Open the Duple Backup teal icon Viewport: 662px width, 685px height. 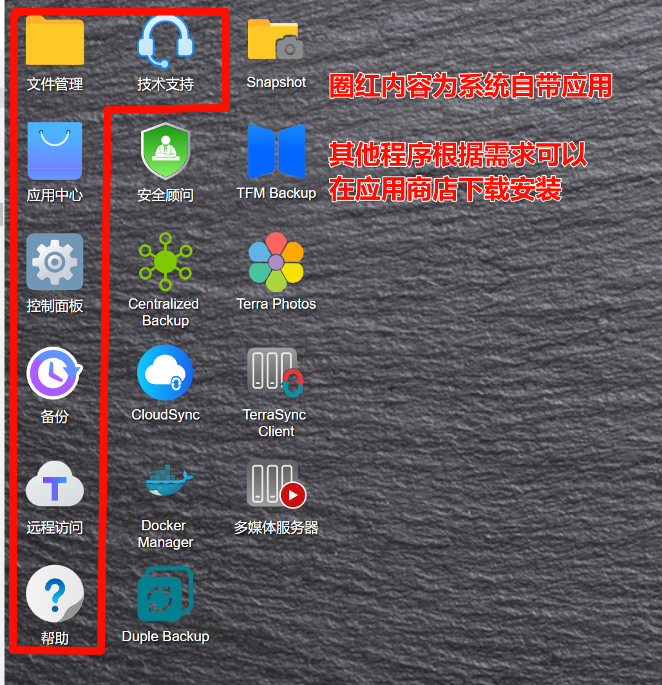click(165, 594)
